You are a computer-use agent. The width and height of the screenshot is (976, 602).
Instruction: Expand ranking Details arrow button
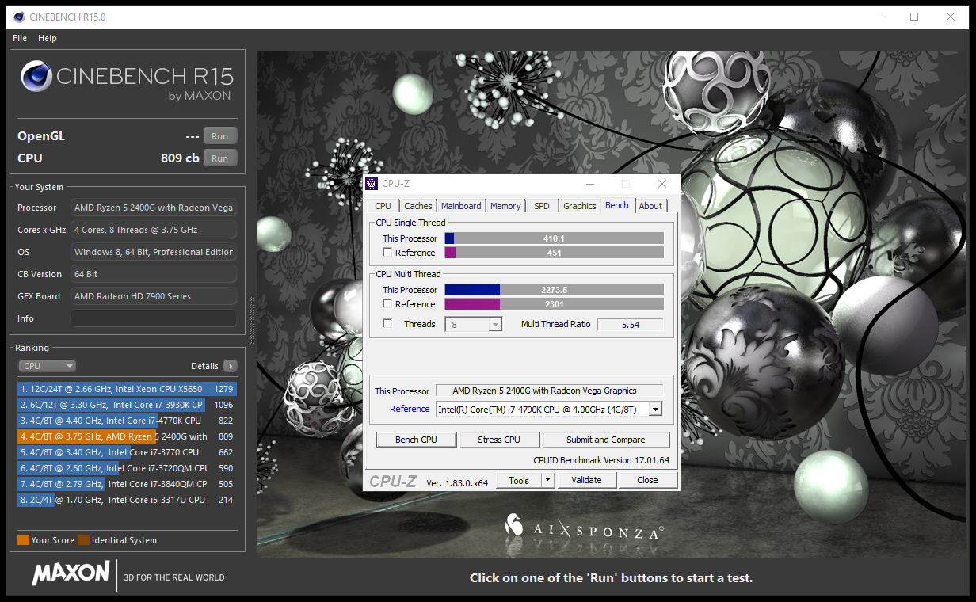pyautogui.click(x=231, y=366)
